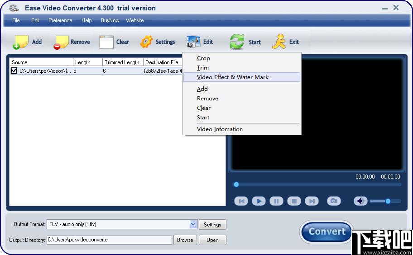Uncheck the source video file checkbox
This screenshot has width=413, height=255.
14,71
